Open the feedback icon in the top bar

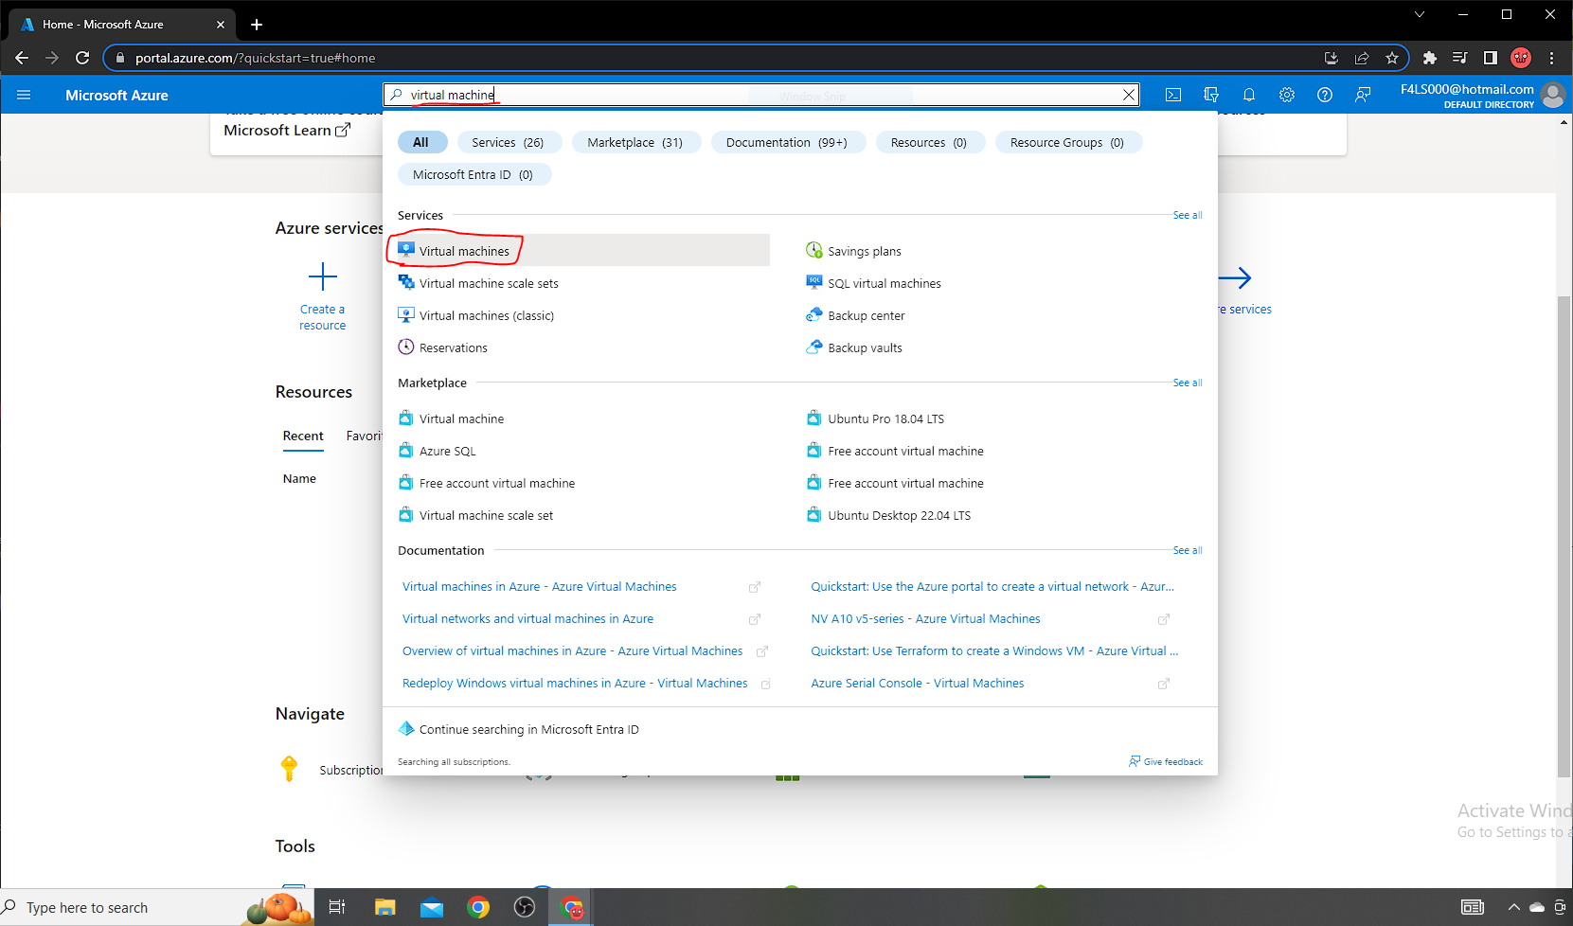pos(1363,95)
